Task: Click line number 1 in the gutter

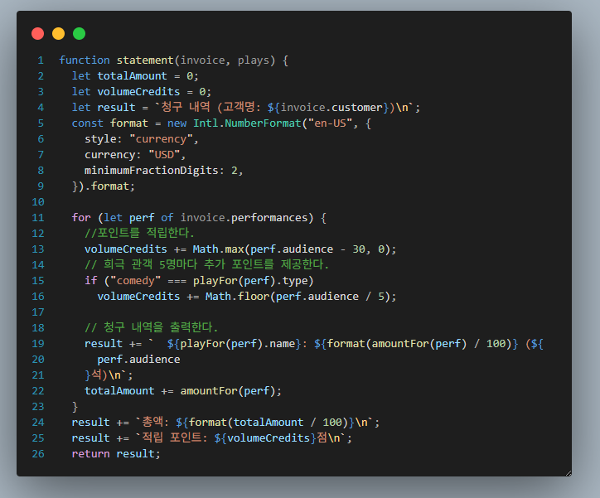Action: point(41,60)
